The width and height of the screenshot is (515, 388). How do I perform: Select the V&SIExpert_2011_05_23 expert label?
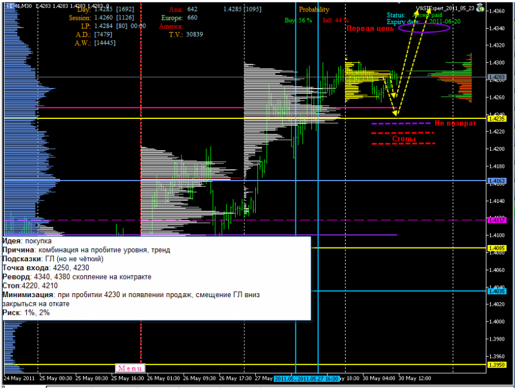(445, 8)
